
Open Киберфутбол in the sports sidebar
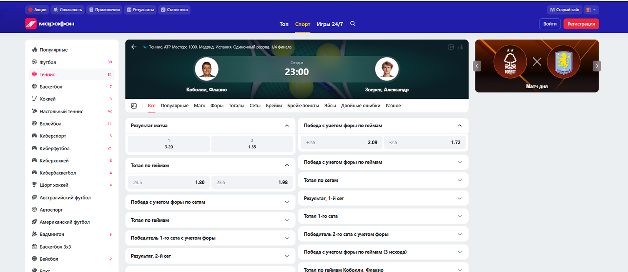pos(71,148)
